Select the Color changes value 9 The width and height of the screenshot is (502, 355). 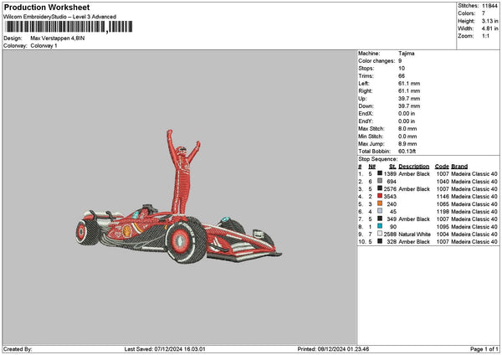pos(400,61)
